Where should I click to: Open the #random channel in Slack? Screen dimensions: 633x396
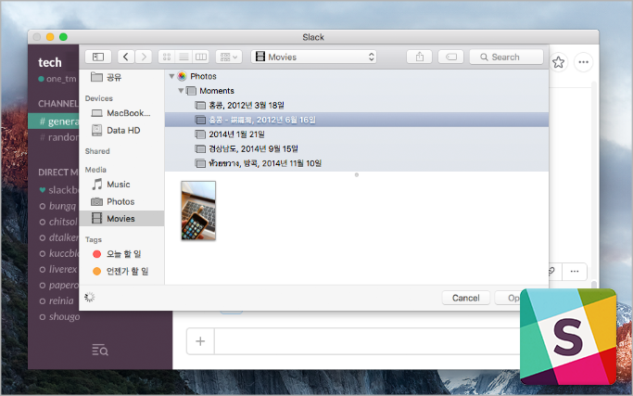59,137
